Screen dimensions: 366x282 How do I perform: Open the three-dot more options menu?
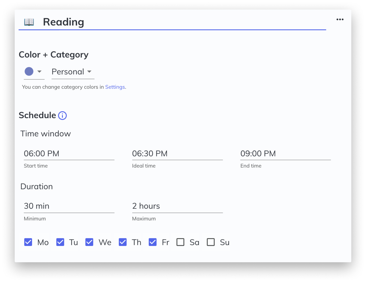pos(340,19)
